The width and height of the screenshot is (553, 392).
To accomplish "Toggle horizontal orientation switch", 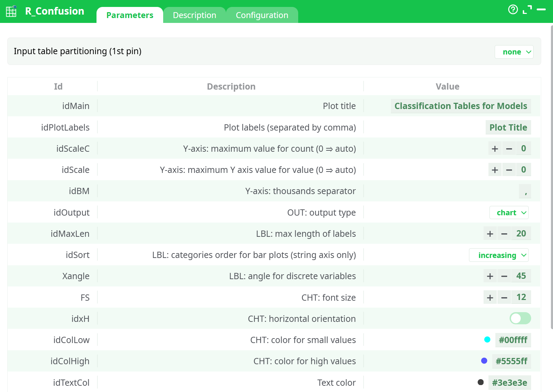I will pos(520,318).
